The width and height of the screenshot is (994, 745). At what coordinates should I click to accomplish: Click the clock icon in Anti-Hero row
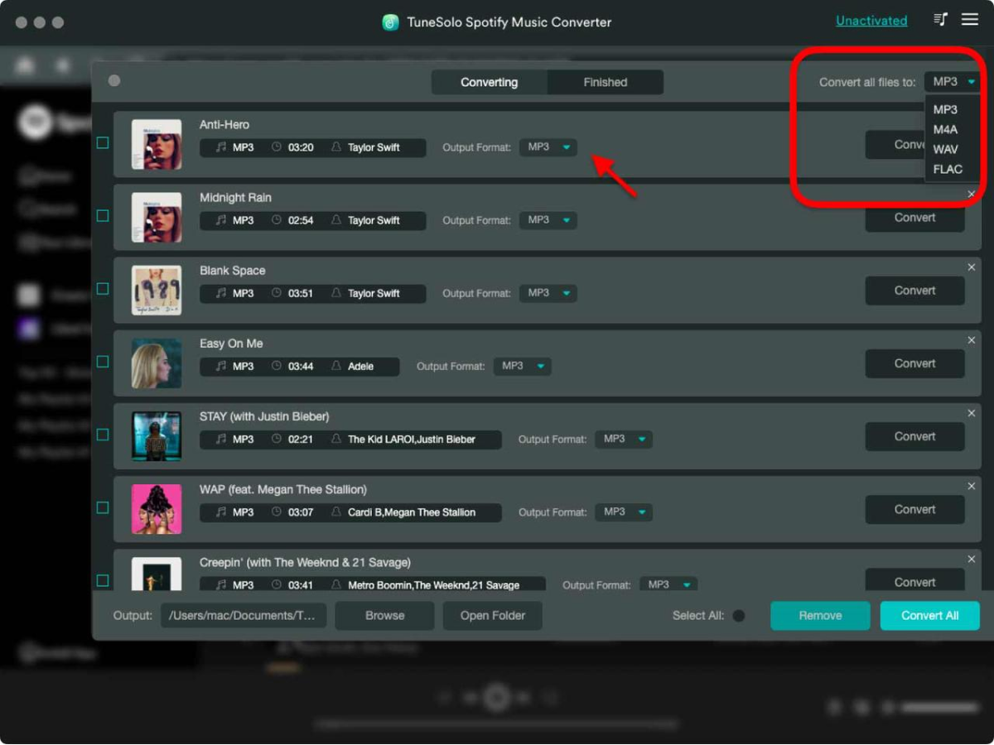(277, 147)
